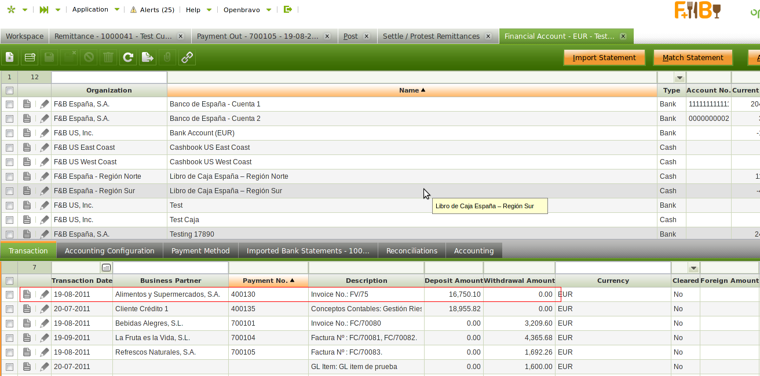Screen dimensions: 760x376
Task: Click the Match Statement button
Action: pyautogui.click(x=693, y=57)
